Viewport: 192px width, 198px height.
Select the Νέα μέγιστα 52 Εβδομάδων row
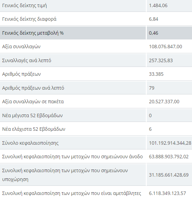coord(96,115)
